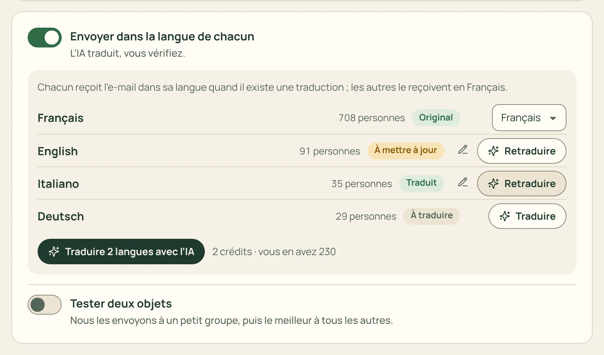Edit the English translation with pencil icon
Screen dimensions: 604x355
click(463, 150)
